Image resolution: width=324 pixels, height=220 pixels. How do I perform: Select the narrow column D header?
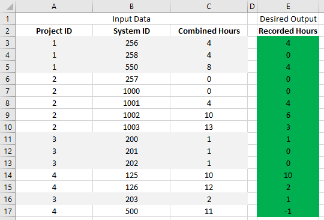252,6
